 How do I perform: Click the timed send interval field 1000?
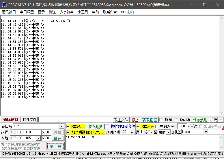[x=182, y=126]
